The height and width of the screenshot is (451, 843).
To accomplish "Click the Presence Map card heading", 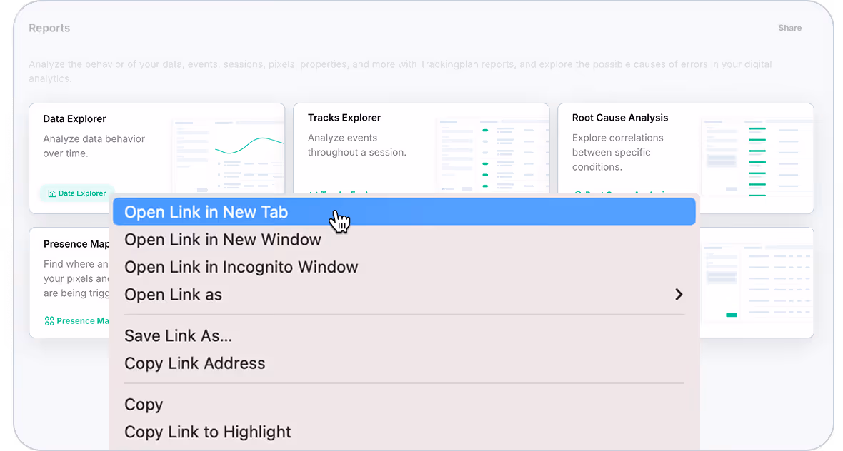I will [x=76, y=244].
